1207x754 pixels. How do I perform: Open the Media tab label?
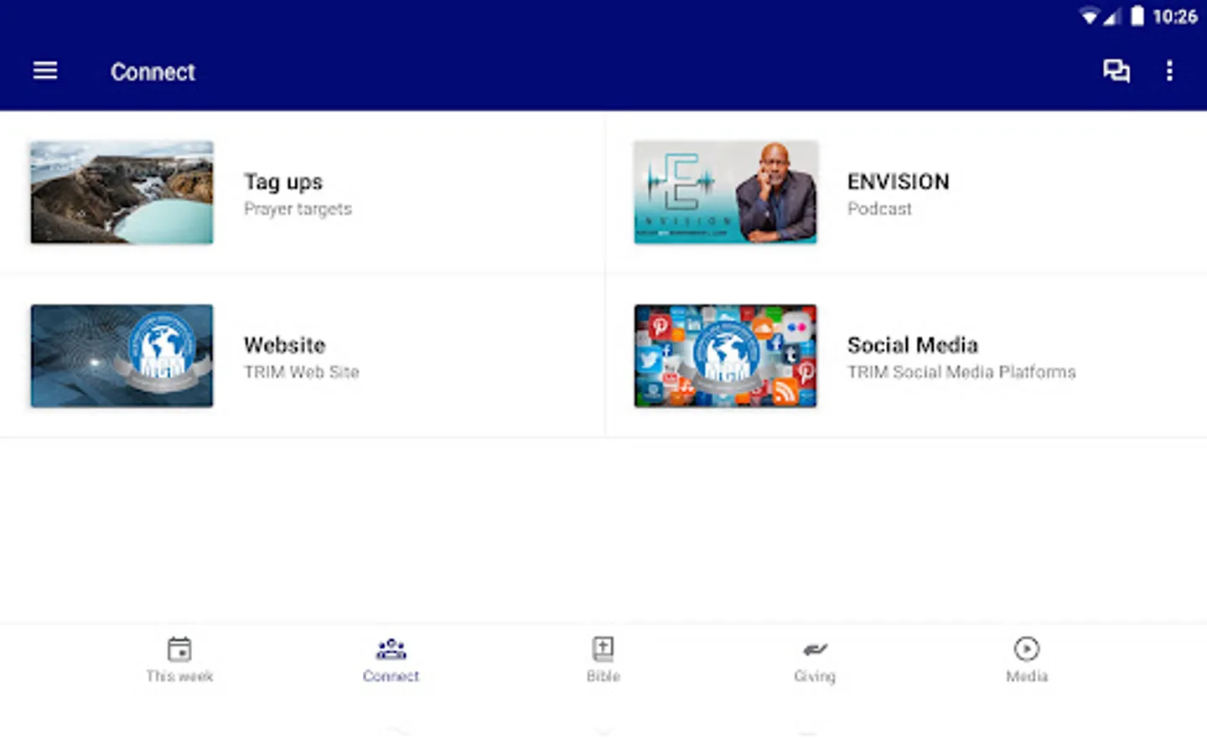coord(1027,676)
